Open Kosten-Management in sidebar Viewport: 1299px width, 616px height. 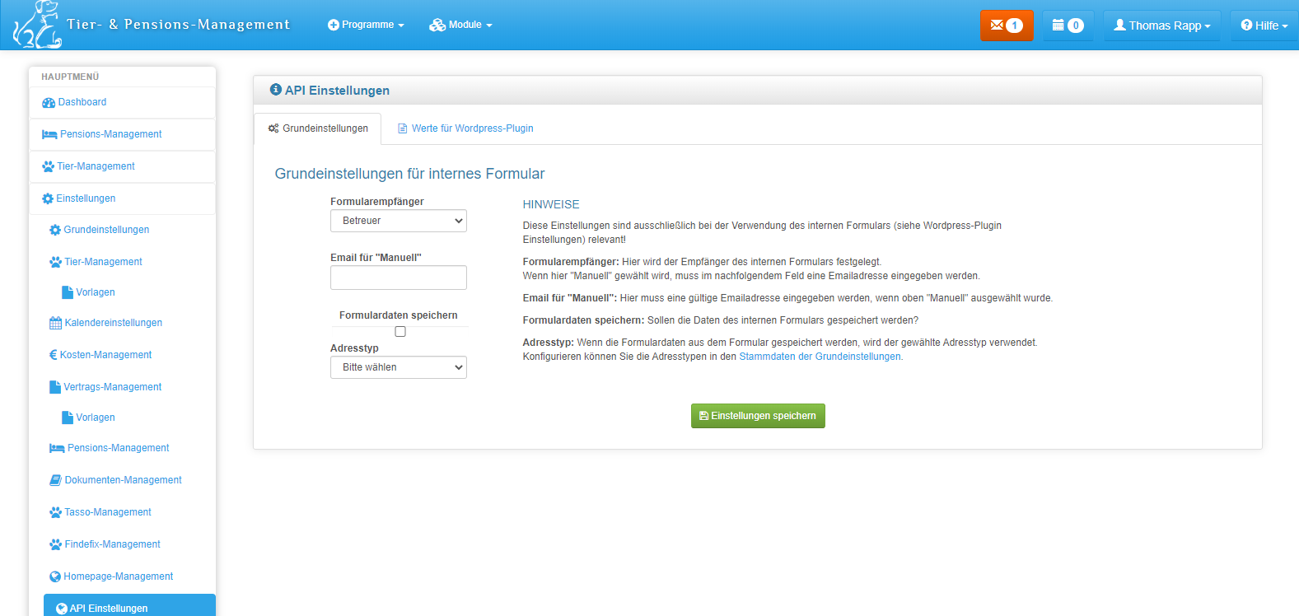[x=106, y=355]
